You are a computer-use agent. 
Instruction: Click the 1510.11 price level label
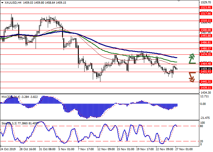coord(206,21)
